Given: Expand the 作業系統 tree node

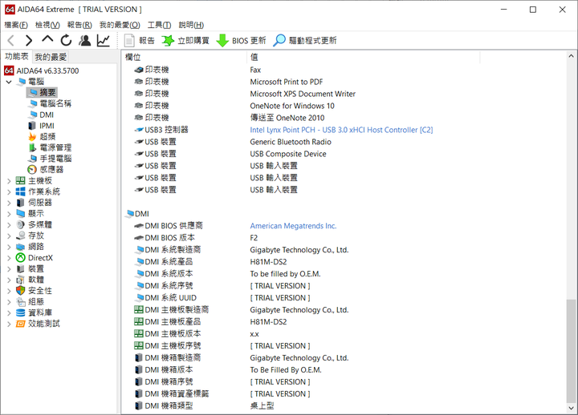Looking at the screenshot, I should (9, 191).
